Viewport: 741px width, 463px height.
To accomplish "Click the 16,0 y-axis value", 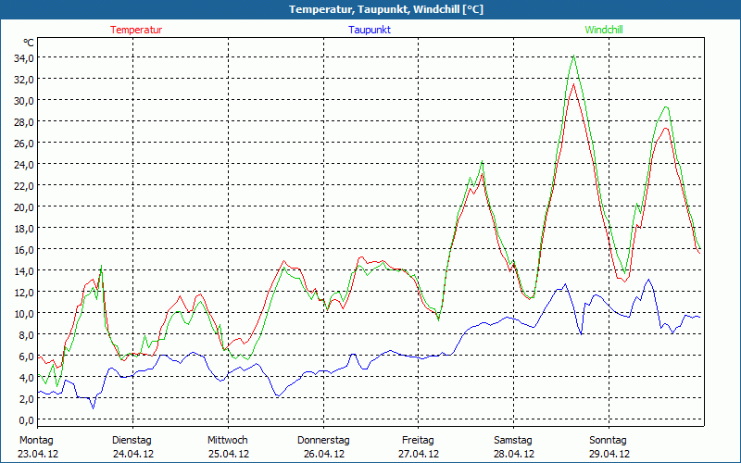I will coord(24,249).
